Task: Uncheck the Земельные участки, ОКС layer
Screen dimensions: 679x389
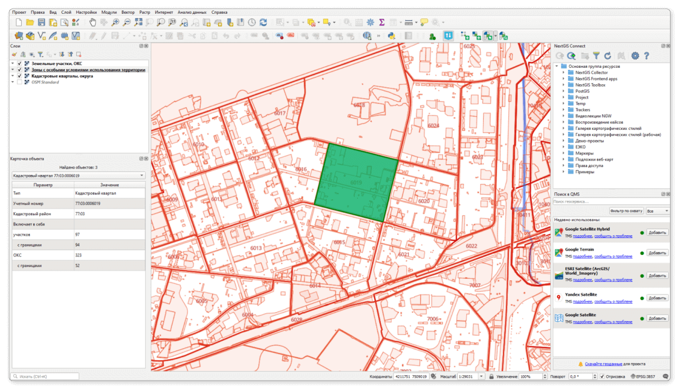Action: (x=20, y=64)
